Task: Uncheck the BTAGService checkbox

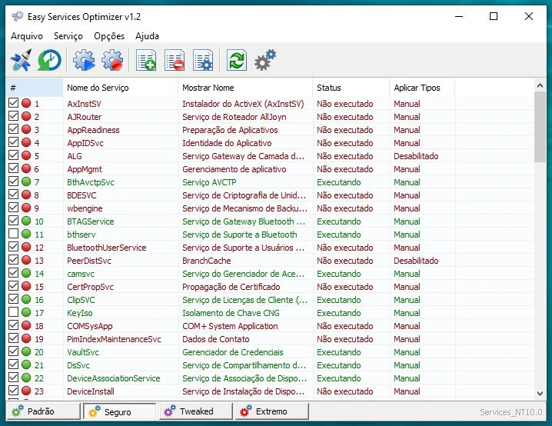Action: click(13, 221)
